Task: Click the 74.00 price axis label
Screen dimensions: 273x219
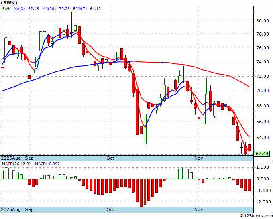Action: [x=263, y=62]
